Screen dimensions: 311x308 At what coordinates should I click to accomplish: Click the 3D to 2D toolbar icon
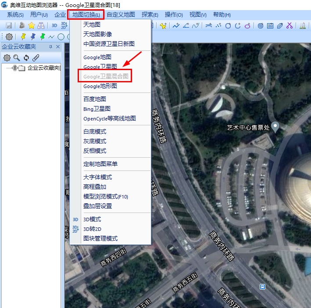coord(64,25)
